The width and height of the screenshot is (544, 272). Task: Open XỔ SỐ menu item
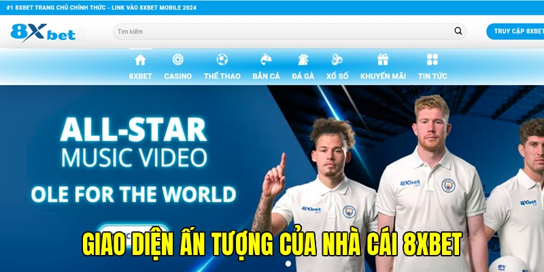[337, 76]
